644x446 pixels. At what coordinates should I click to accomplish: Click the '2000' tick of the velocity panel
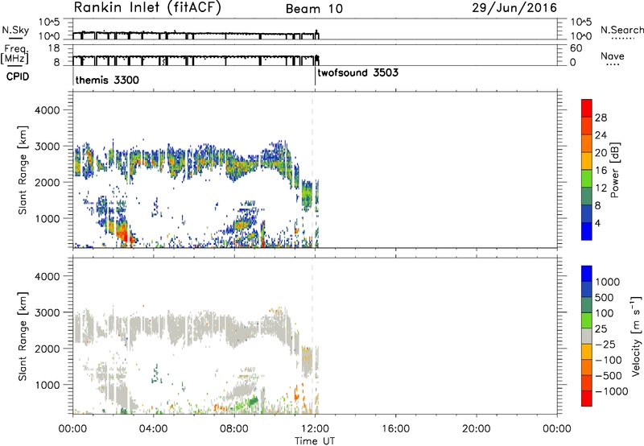(x=47, y=349)
